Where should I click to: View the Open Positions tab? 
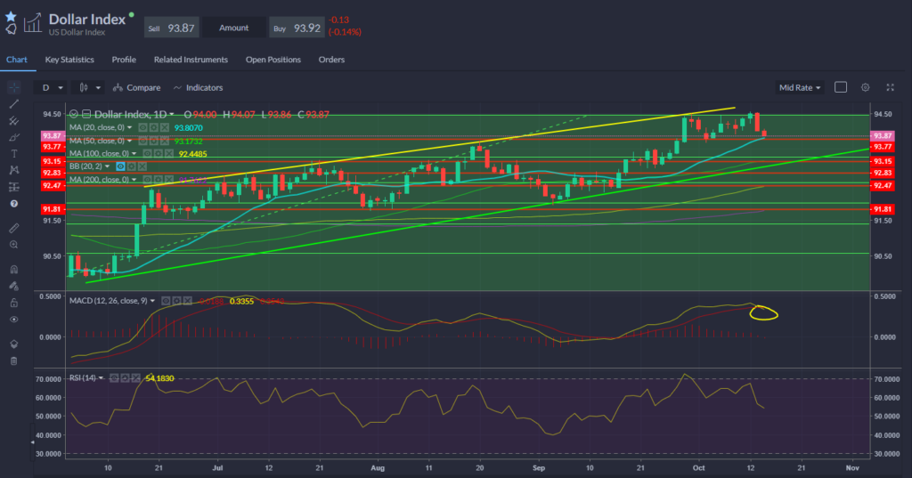coord(273,60)
